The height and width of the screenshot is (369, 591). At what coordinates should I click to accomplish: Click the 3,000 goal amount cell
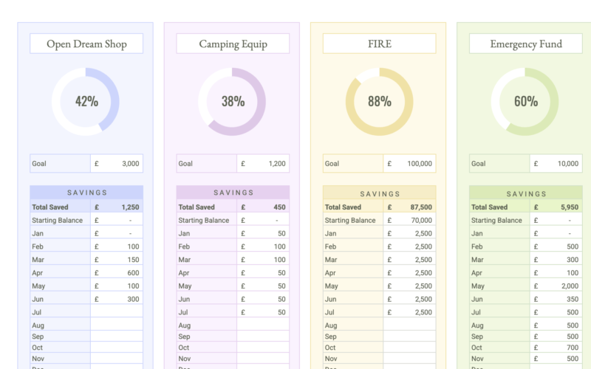[117, 164]
